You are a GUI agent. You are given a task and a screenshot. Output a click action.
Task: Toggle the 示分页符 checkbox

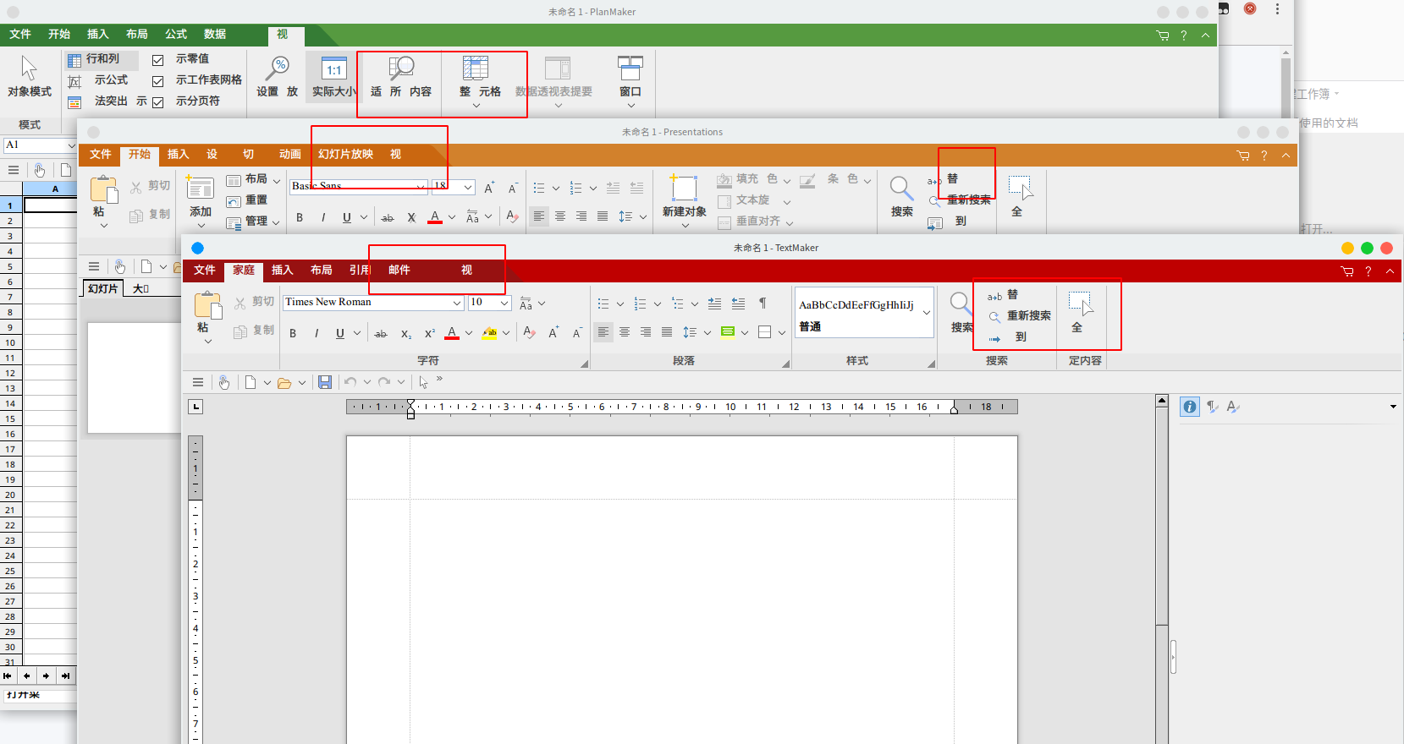tap(157, 102)
